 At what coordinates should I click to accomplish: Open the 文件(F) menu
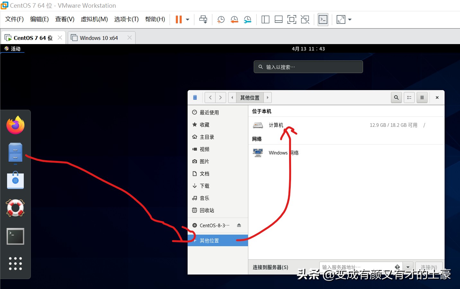click(x=14, y=19)
